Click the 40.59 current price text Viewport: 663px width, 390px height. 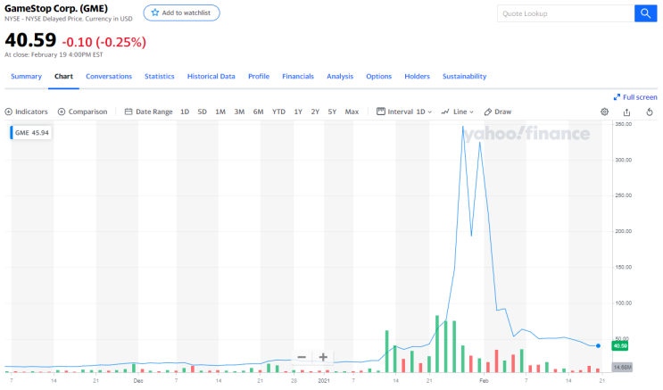point(30,40)
